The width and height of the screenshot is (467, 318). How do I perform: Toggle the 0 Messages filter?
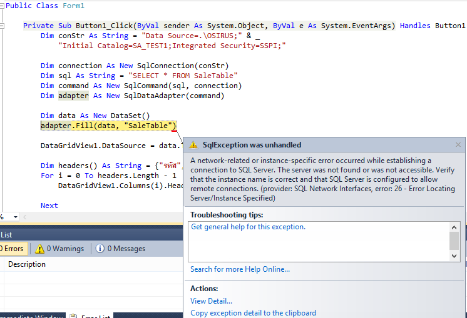click(120, 249)
